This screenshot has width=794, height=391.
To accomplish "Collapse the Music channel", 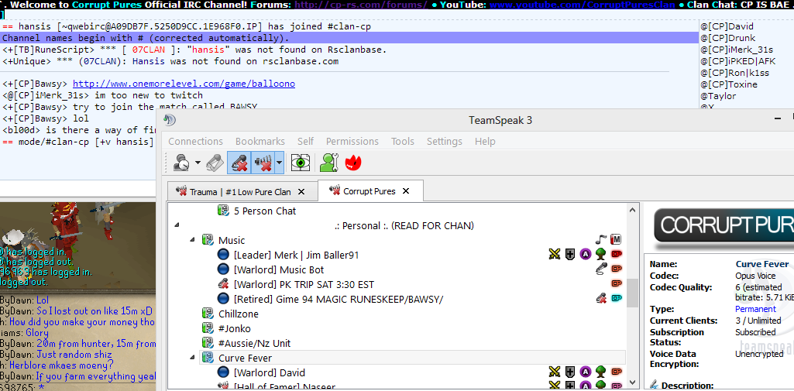I will (192, 240).
